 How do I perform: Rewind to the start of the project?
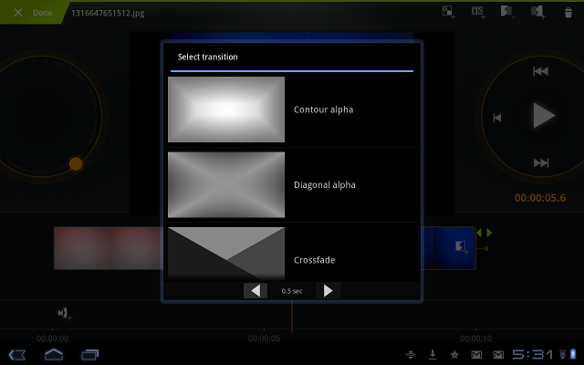pyautogui.click(x=540, y=71)
